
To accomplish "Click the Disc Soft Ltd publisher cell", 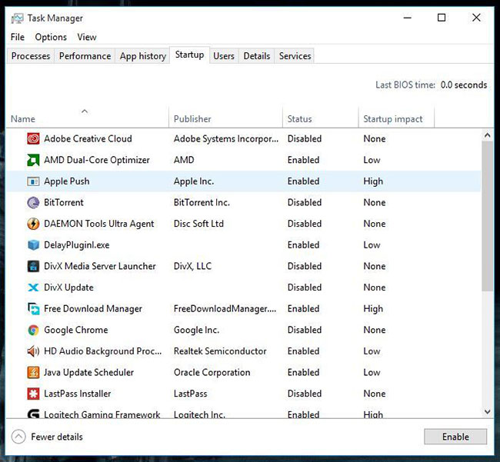I will pos(198,224).
